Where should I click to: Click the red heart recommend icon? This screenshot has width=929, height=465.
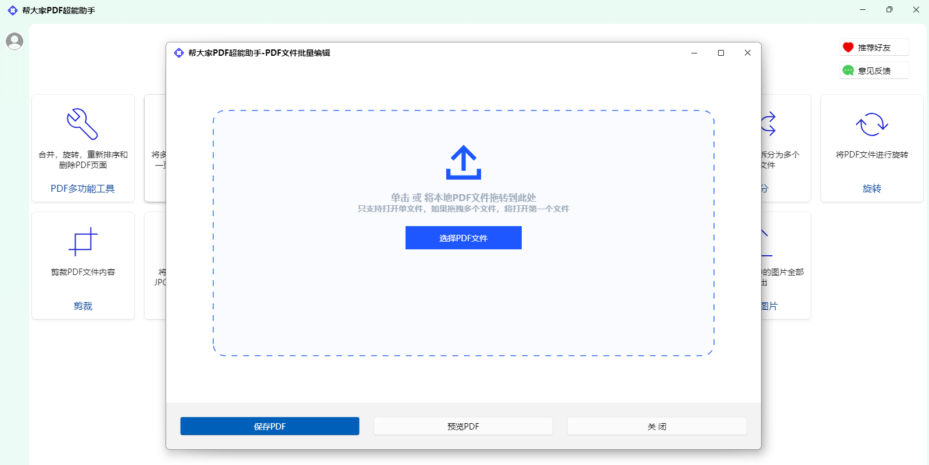point(848,48)
